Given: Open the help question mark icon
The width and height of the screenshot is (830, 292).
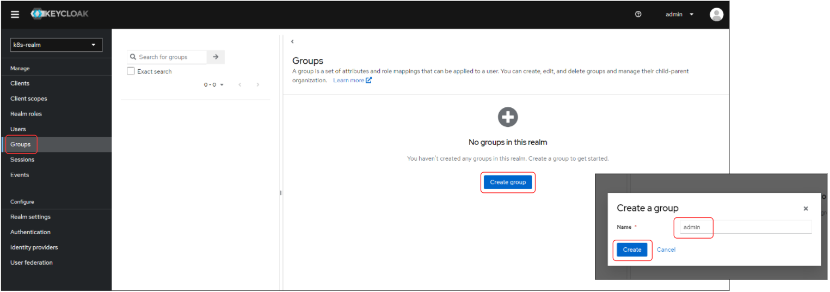Looking at the screenshot, I should (x=638, y=14).
